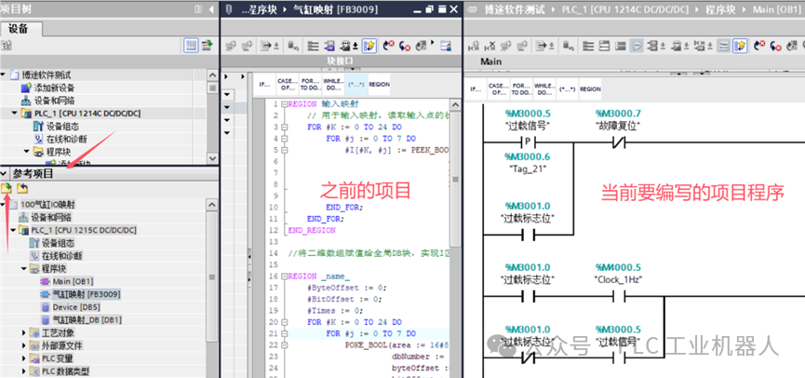Click the rightmost icon in 气缸映射 editor toolbar
The image size is (805, 378).
coord(446,46)
